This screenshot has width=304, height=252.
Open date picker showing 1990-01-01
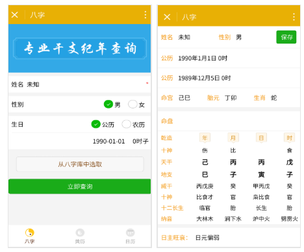click(108, 142)
